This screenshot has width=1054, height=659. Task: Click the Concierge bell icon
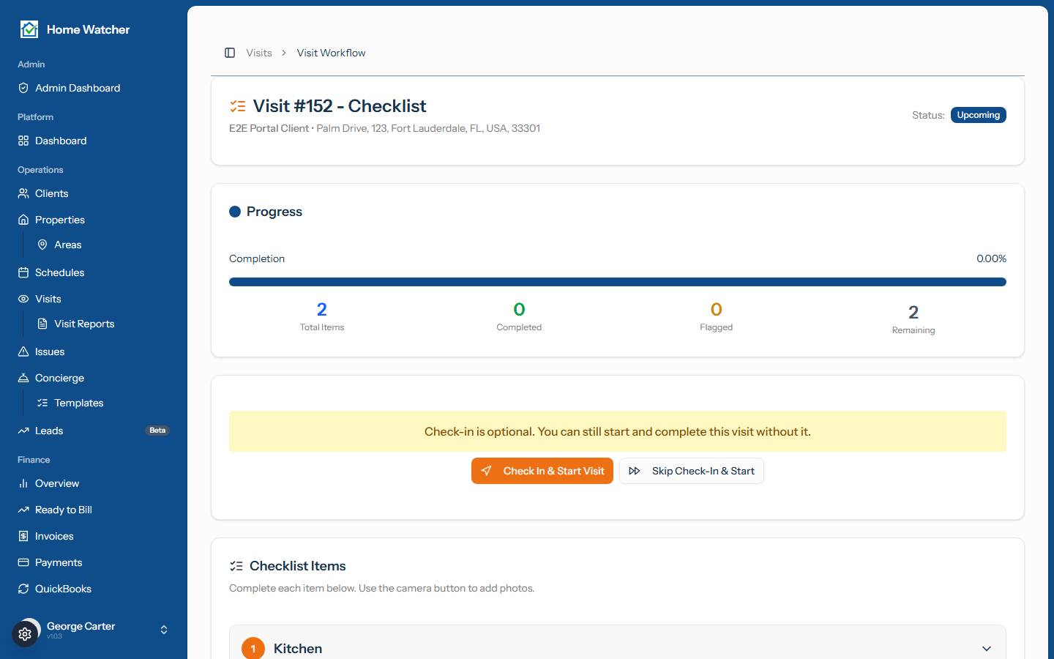[23, 378]
